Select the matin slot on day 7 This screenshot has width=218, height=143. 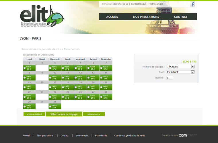tap(101, 68)
